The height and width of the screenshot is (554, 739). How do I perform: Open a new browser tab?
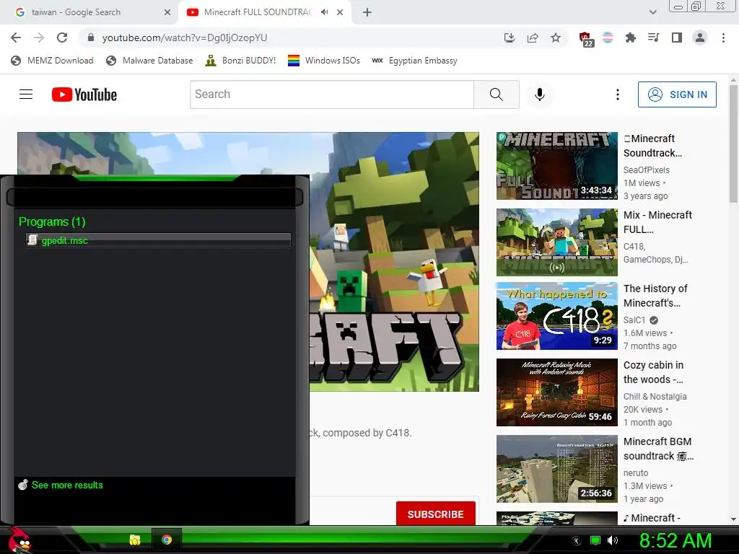(x=367, y=12)
